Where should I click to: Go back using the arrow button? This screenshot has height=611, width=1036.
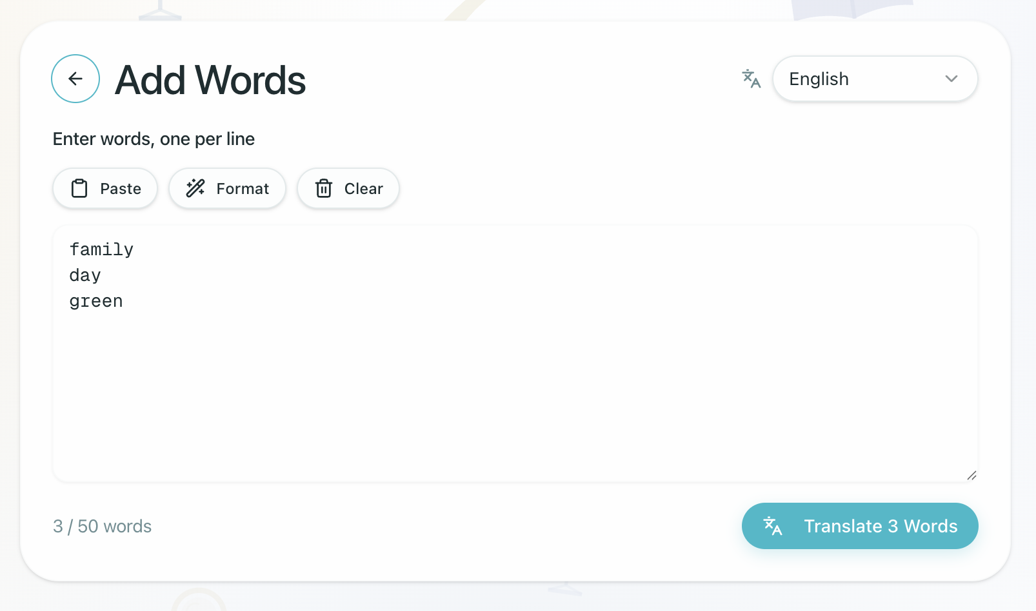coord(75,79)
